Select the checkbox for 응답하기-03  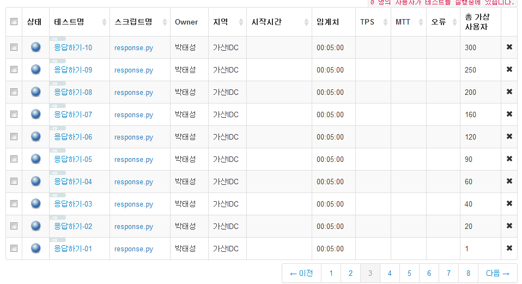(14, 204)
